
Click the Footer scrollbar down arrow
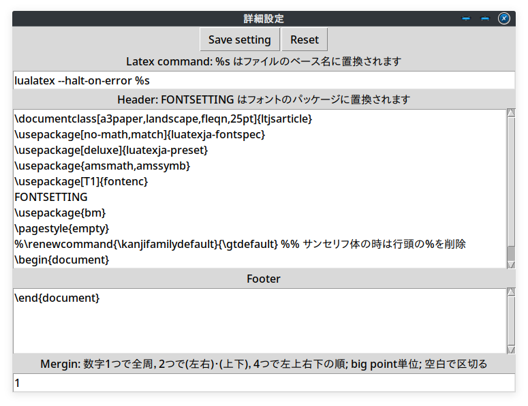511,349
